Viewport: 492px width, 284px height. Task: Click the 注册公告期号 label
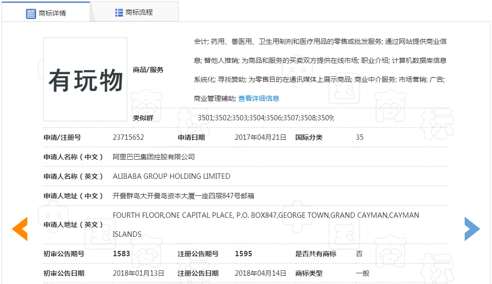(198, 254)
